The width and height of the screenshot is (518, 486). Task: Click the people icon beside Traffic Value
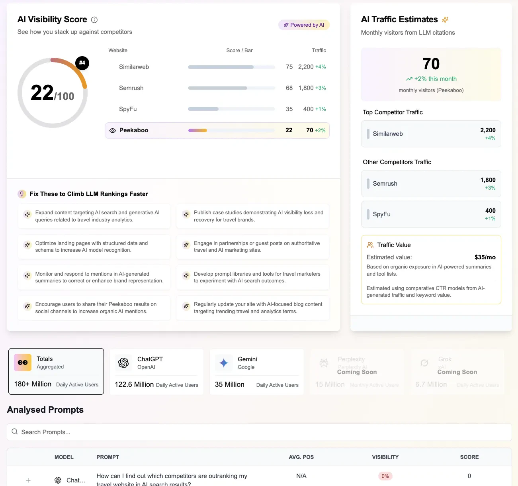[x=370, y=245]
